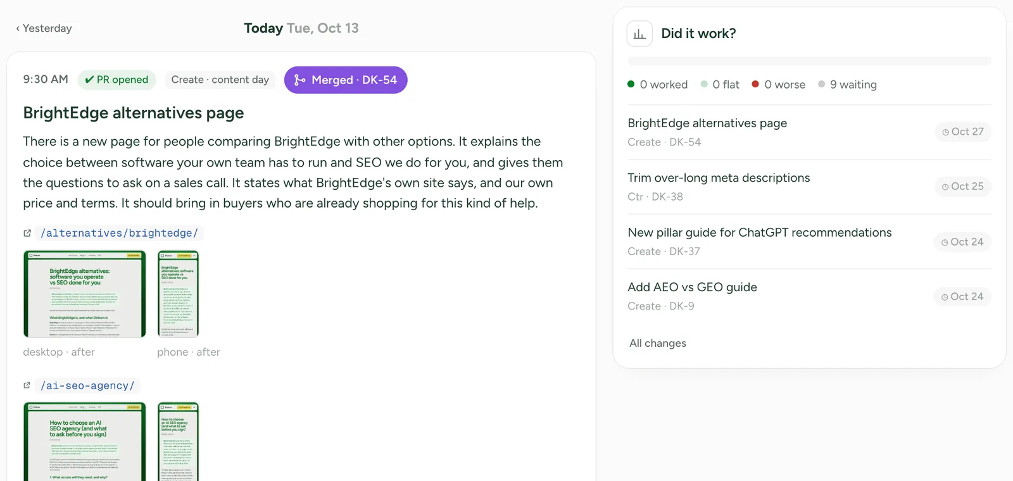Click the Did it work? panel title
This screenshot has width=1013, height=481.
point(698,34)
